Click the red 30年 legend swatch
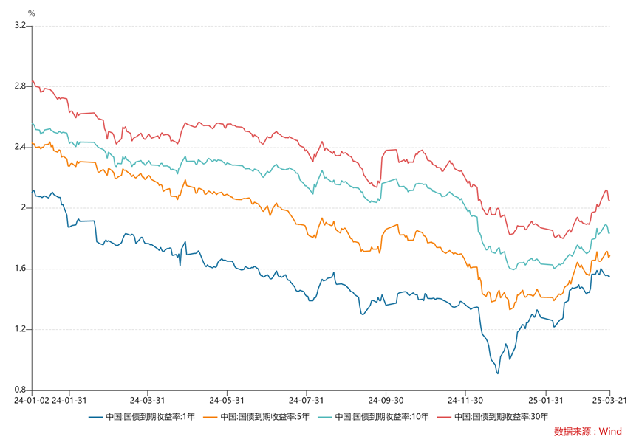The image size is (639, 445). [x=444, y=417]
